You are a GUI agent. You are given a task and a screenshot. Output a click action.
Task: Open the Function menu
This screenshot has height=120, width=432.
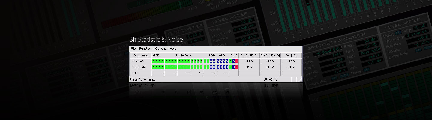(145, 49)
